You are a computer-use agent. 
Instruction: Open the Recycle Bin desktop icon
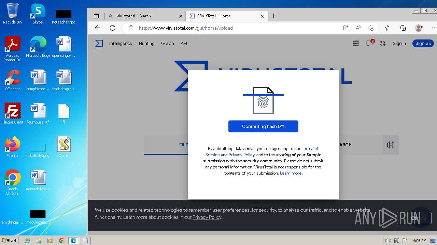[x=12, y=14]
